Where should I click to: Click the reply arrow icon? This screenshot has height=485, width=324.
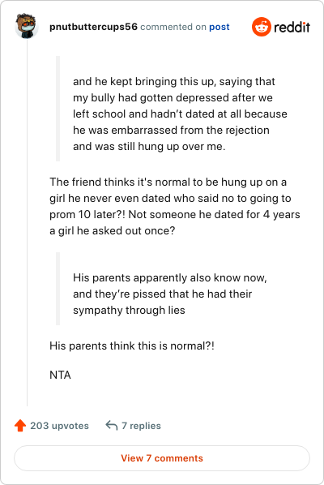112,426
